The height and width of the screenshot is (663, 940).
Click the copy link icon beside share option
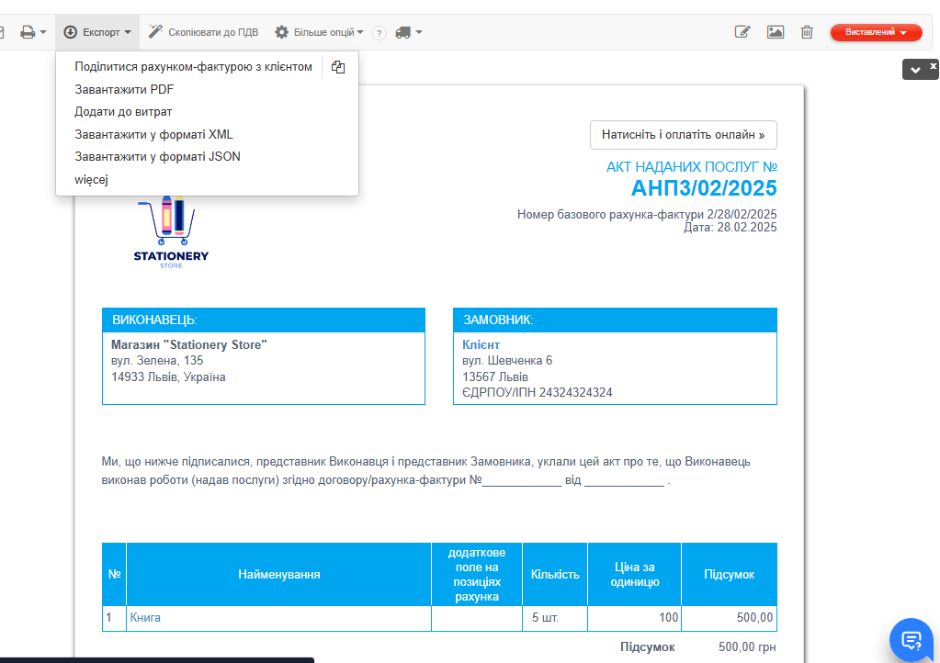[338, 67]
